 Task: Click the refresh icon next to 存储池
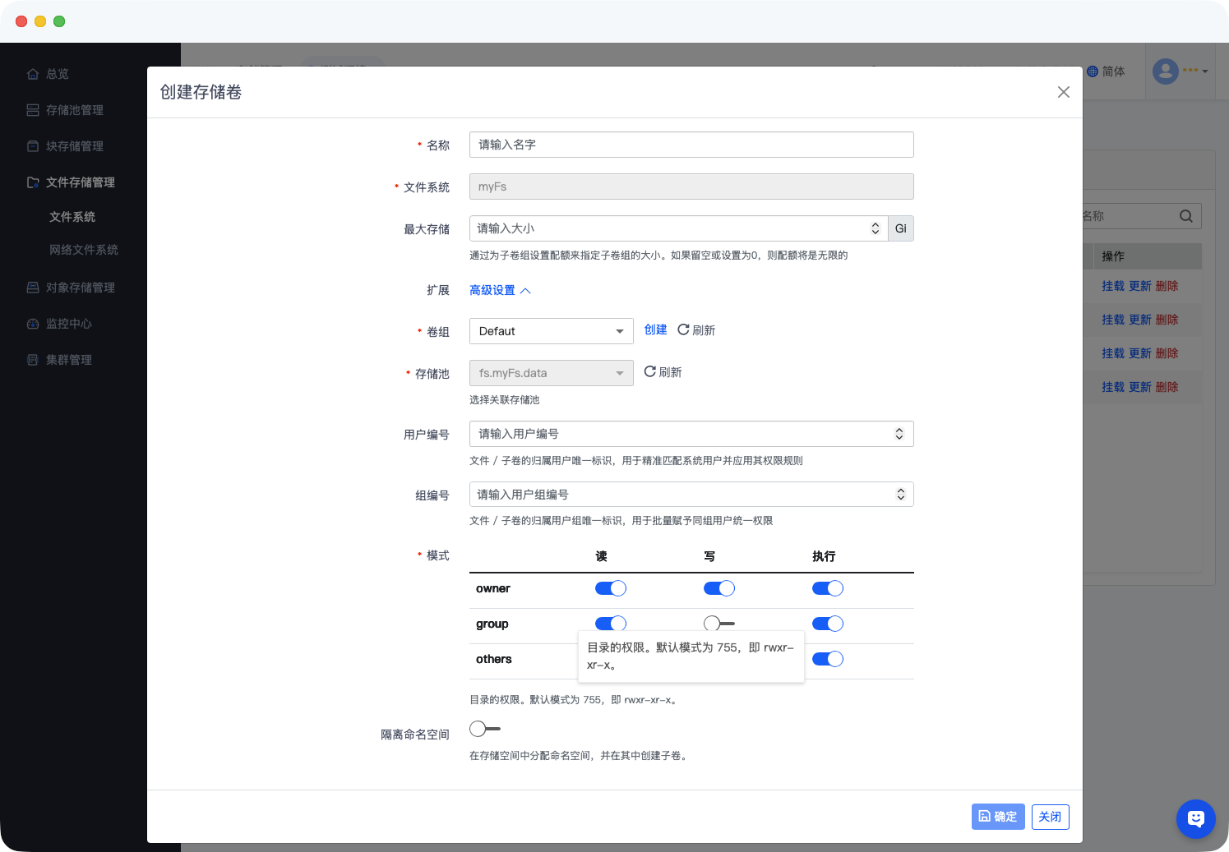coord(649,371)
